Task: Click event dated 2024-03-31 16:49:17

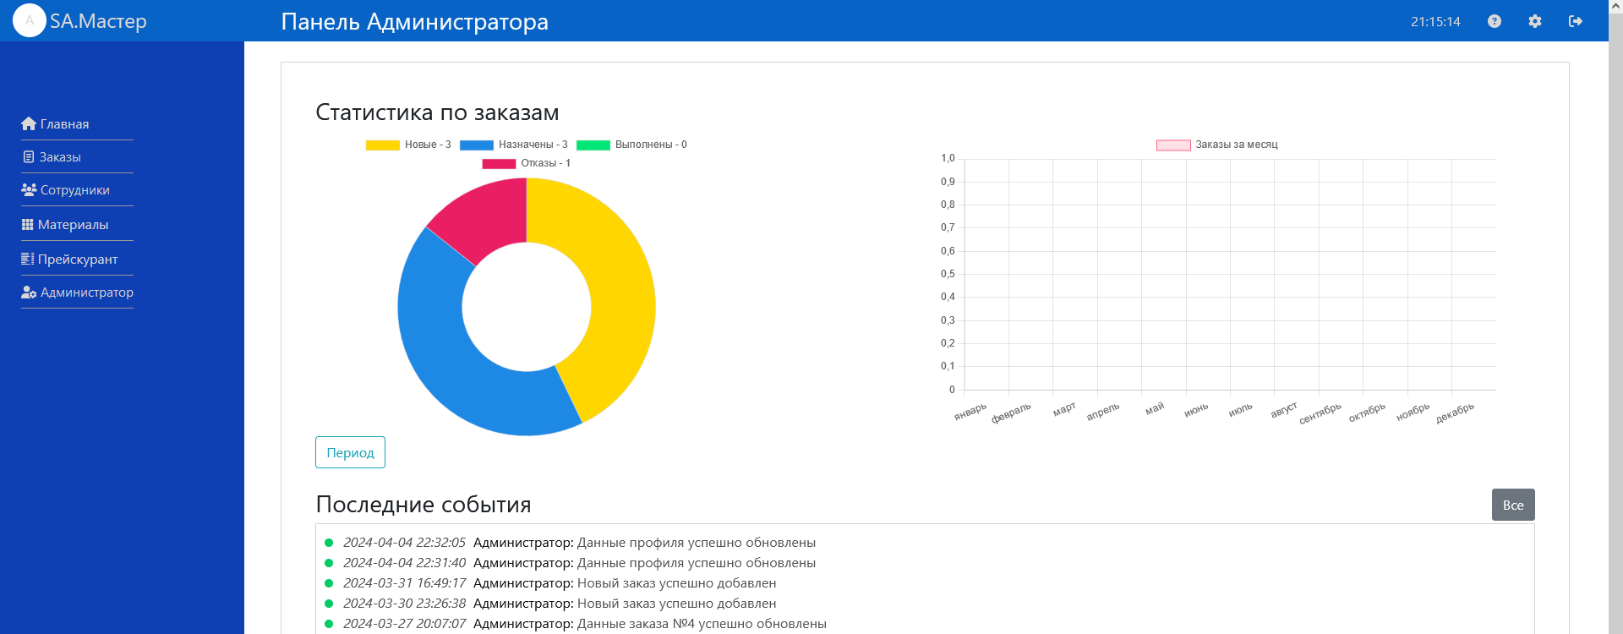Action: (550, 582)
